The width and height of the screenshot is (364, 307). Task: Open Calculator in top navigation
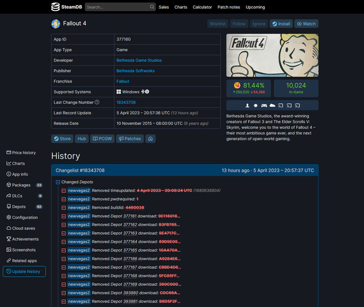coord(202,7)
